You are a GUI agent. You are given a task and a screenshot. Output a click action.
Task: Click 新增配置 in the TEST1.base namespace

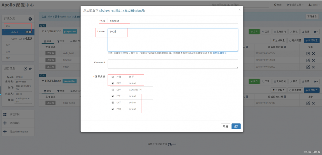click(311, 90)
